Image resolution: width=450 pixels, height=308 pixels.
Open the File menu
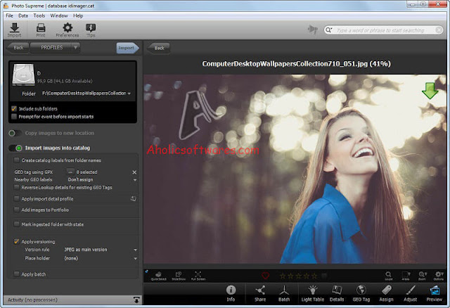pyautogui.click(x=9, y=15)
